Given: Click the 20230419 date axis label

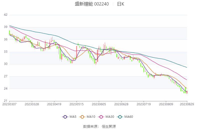Looking at the screenshot, I should (x=54, y=104).
